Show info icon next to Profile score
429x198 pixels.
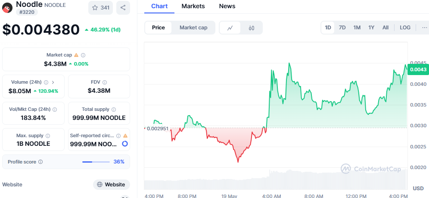click(40, 162)
